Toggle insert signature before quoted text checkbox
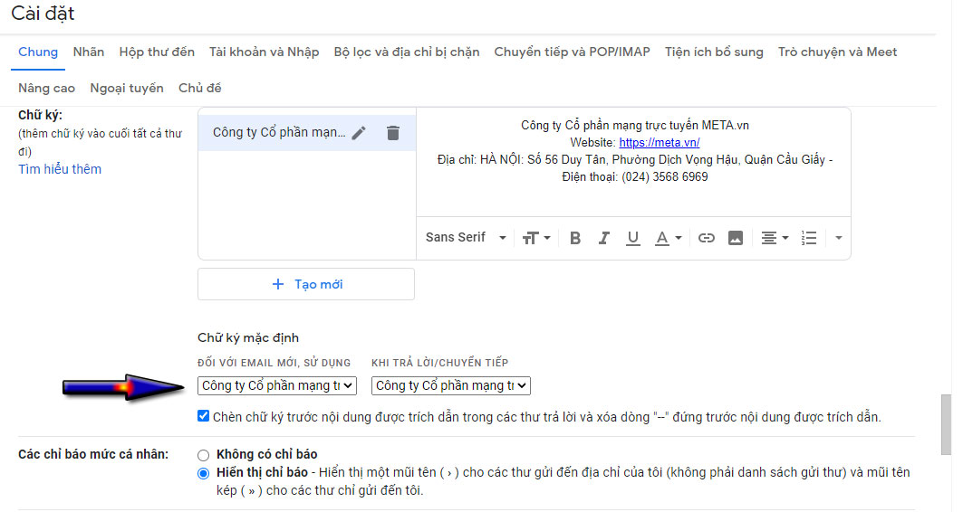This screenshot has width=963, height=512. [203, 416]
